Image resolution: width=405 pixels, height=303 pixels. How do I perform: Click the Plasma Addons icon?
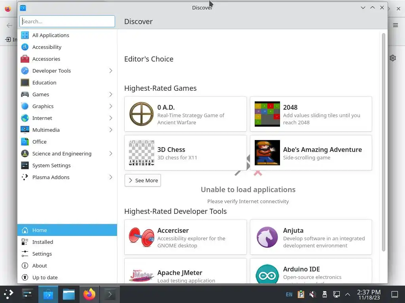pyautogui.click(x=25, y=177)
